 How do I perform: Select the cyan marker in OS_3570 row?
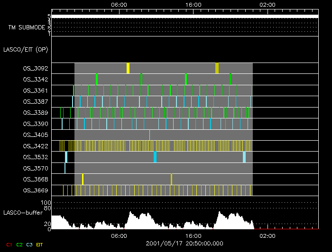pyautogui.click(x=65, y=168)
